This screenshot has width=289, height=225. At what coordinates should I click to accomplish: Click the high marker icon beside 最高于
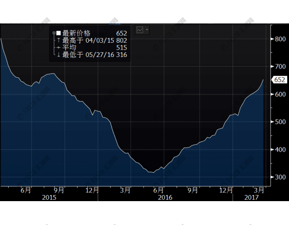coord(59,40)
